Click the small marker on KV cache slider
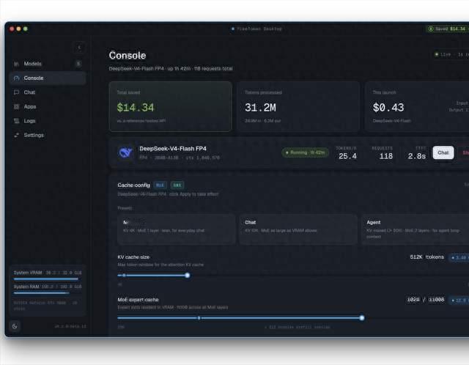The width and height of the screenshot is (469, 365). point(124,276)
